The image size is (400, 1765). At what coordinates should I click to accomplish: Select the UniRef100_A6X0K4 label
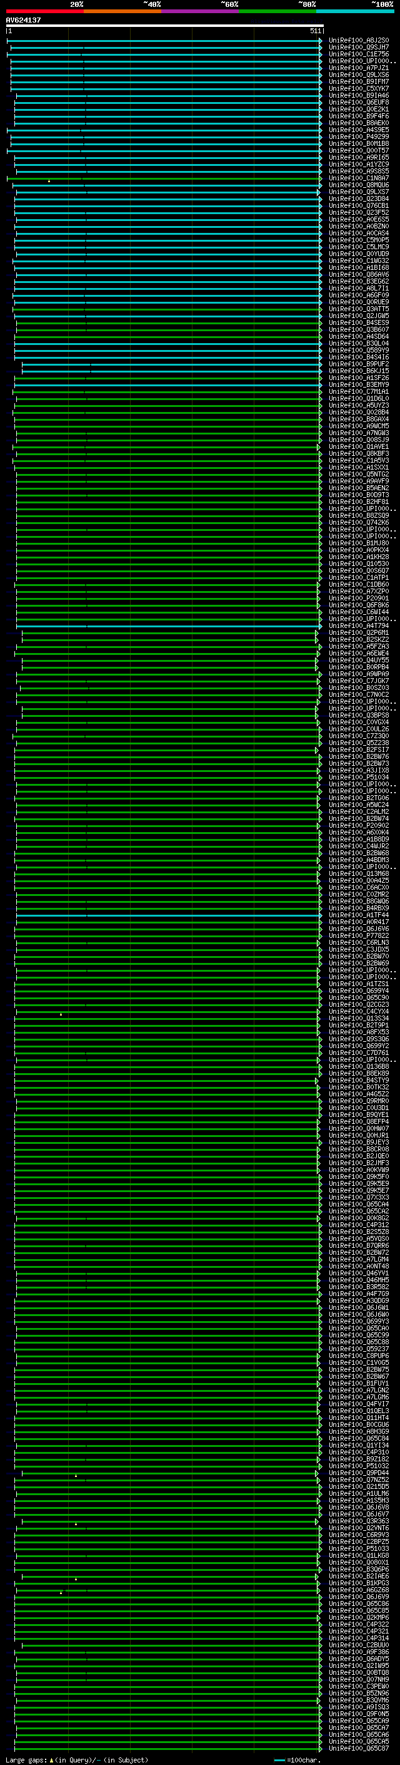point(358,833)
